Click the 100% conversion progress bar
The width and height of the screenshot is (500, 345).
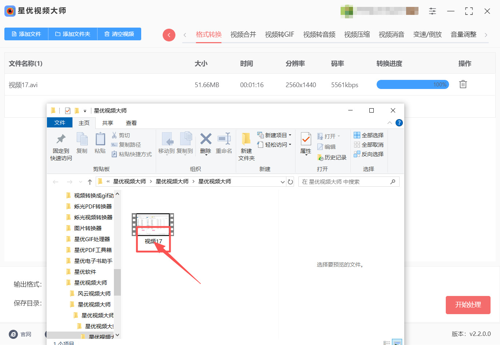pyautogui.click(x=412, y=84)
